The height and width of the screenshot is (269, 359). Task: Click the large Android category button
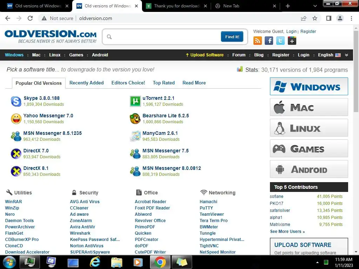(x=309, y=169)
